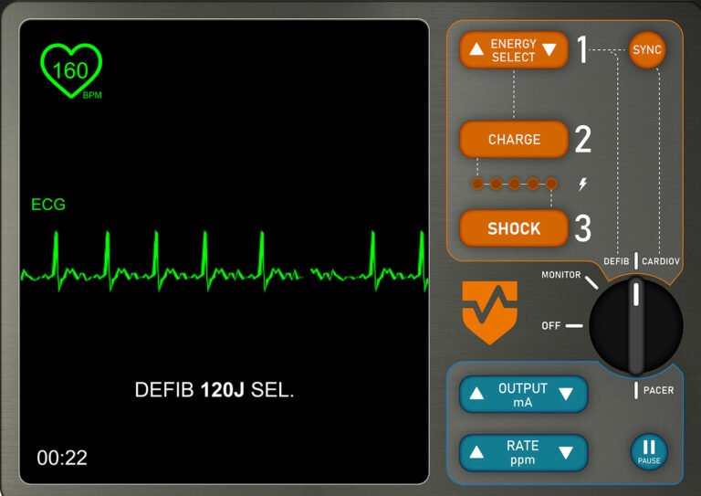
Task: Click the black rotary mode knob
Action: [636, 326]
